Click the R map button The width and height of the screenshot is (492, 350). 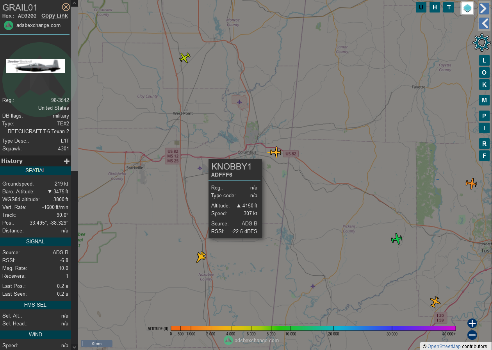(x=484, y=143)
